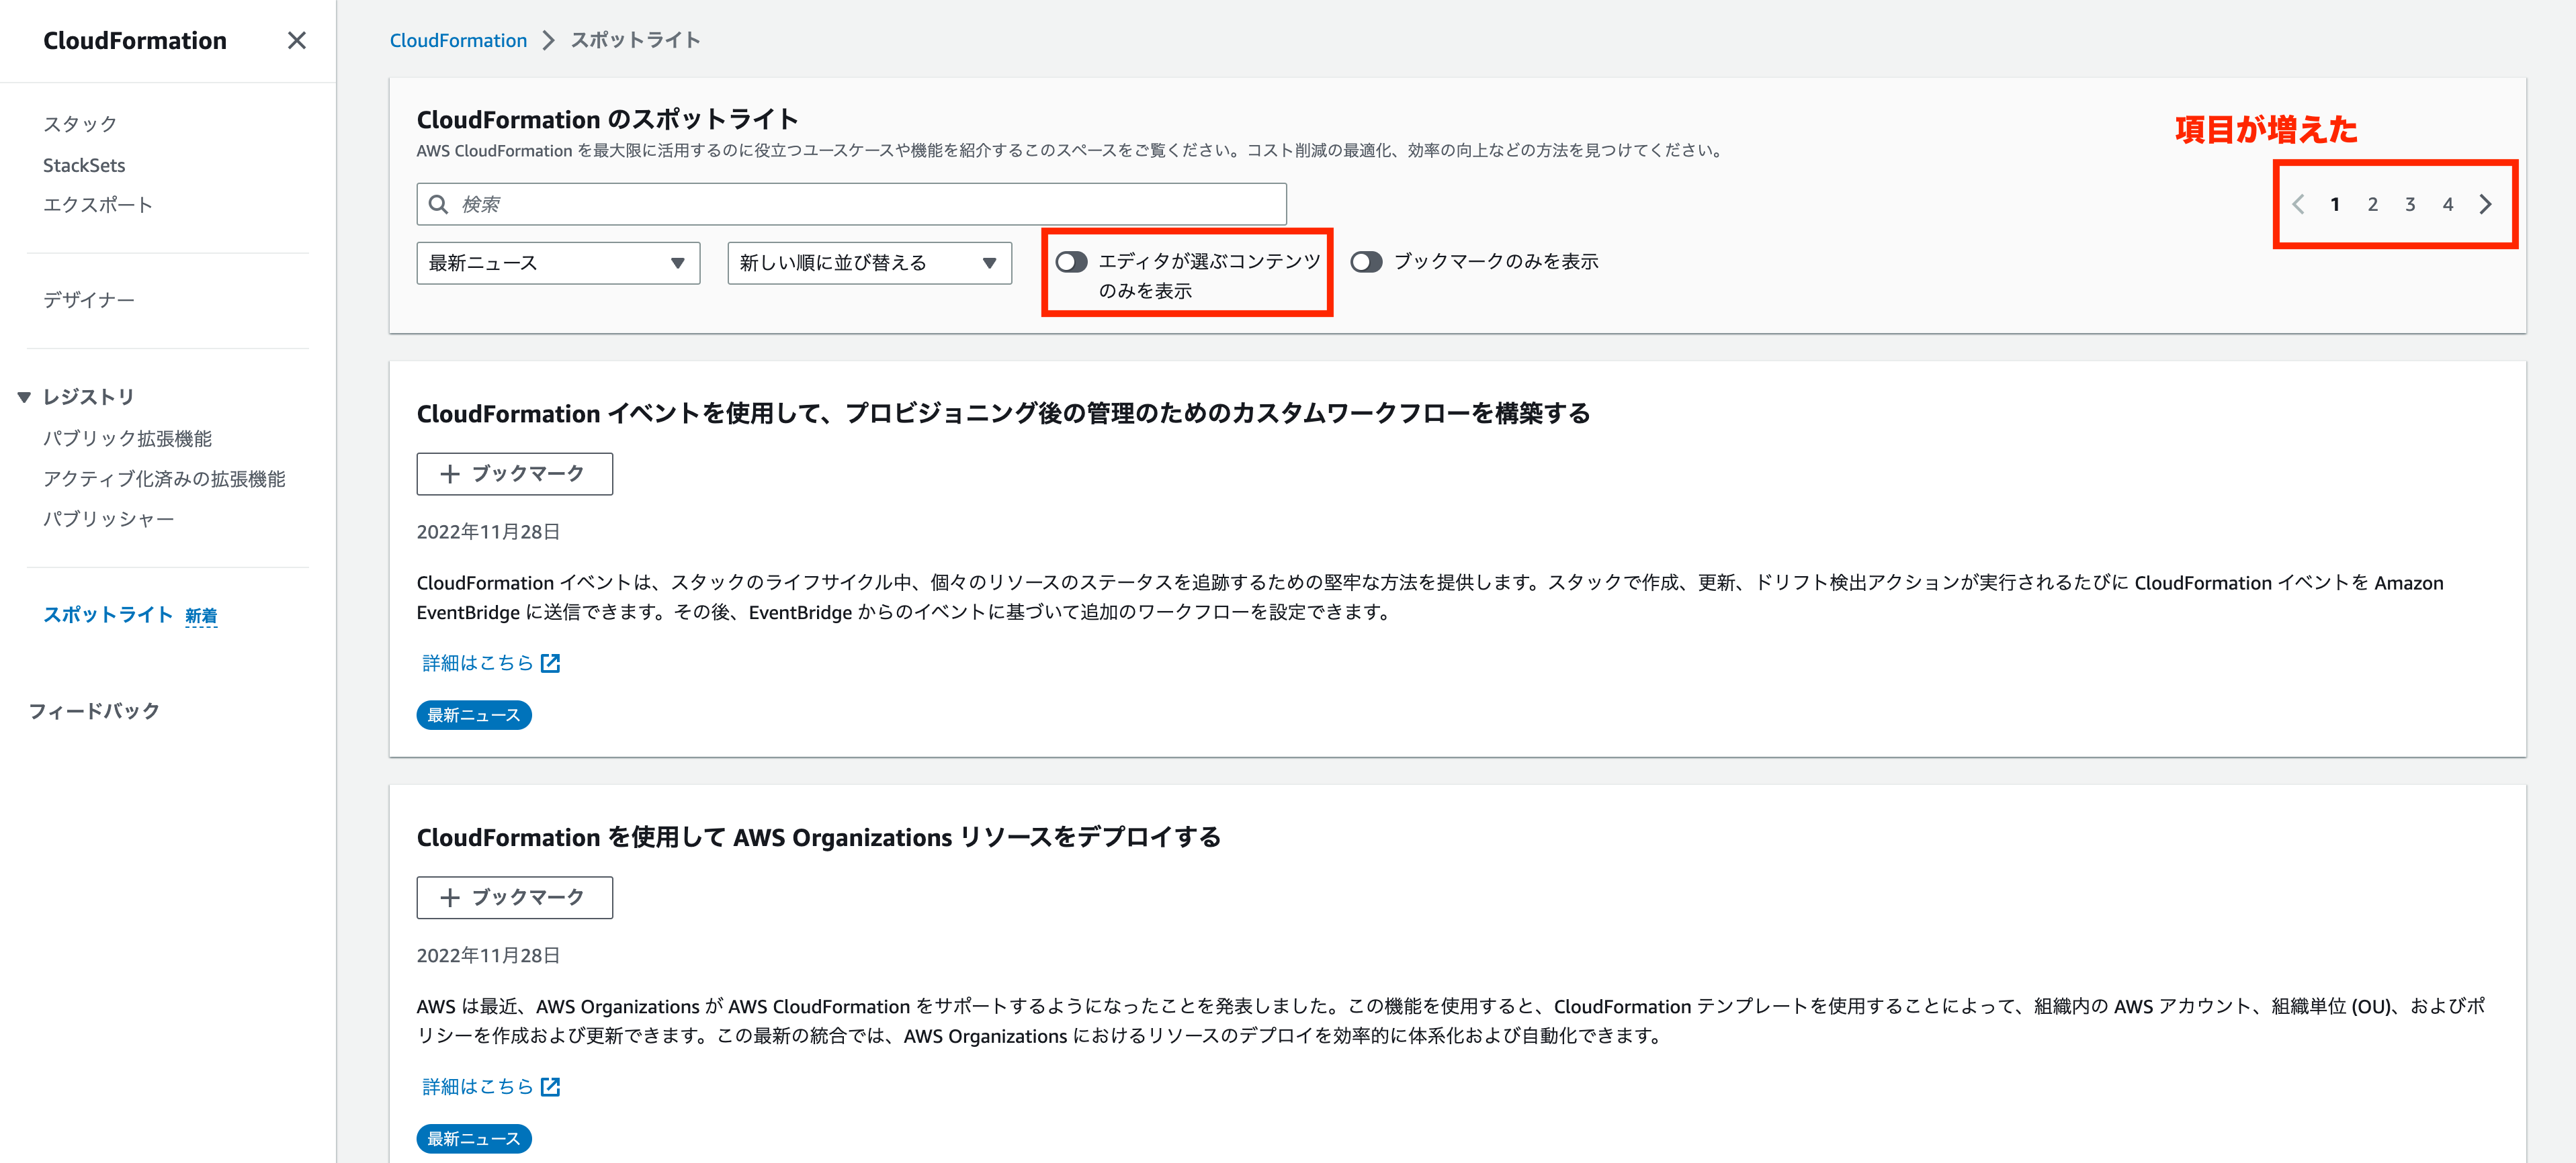Click 最新ニュース tag on Organizations article
Image resolution: width=2576 pixels, height=1163 pixels.
474,1139
